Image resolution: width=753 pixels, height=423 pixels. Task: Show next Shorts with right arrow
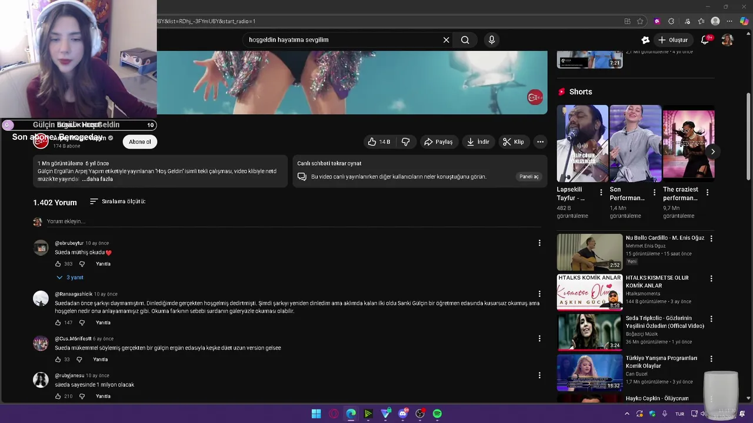pyautogui.click(x=712, y=152)
